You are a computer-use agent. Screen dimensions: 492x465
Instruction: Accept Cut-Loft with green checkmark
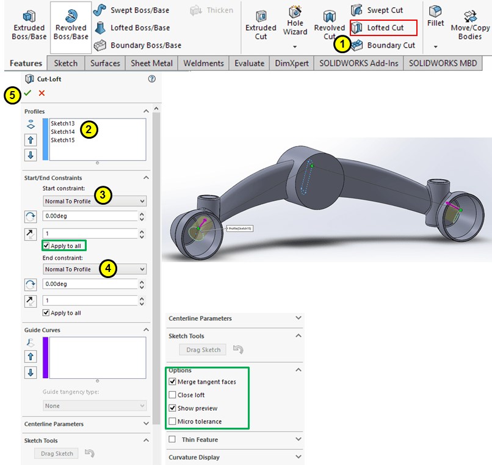[x=27, y=93]
